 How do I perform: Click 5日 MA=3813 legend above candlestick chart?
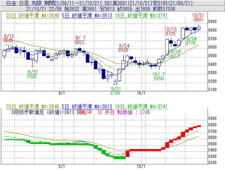pos(87,15)
